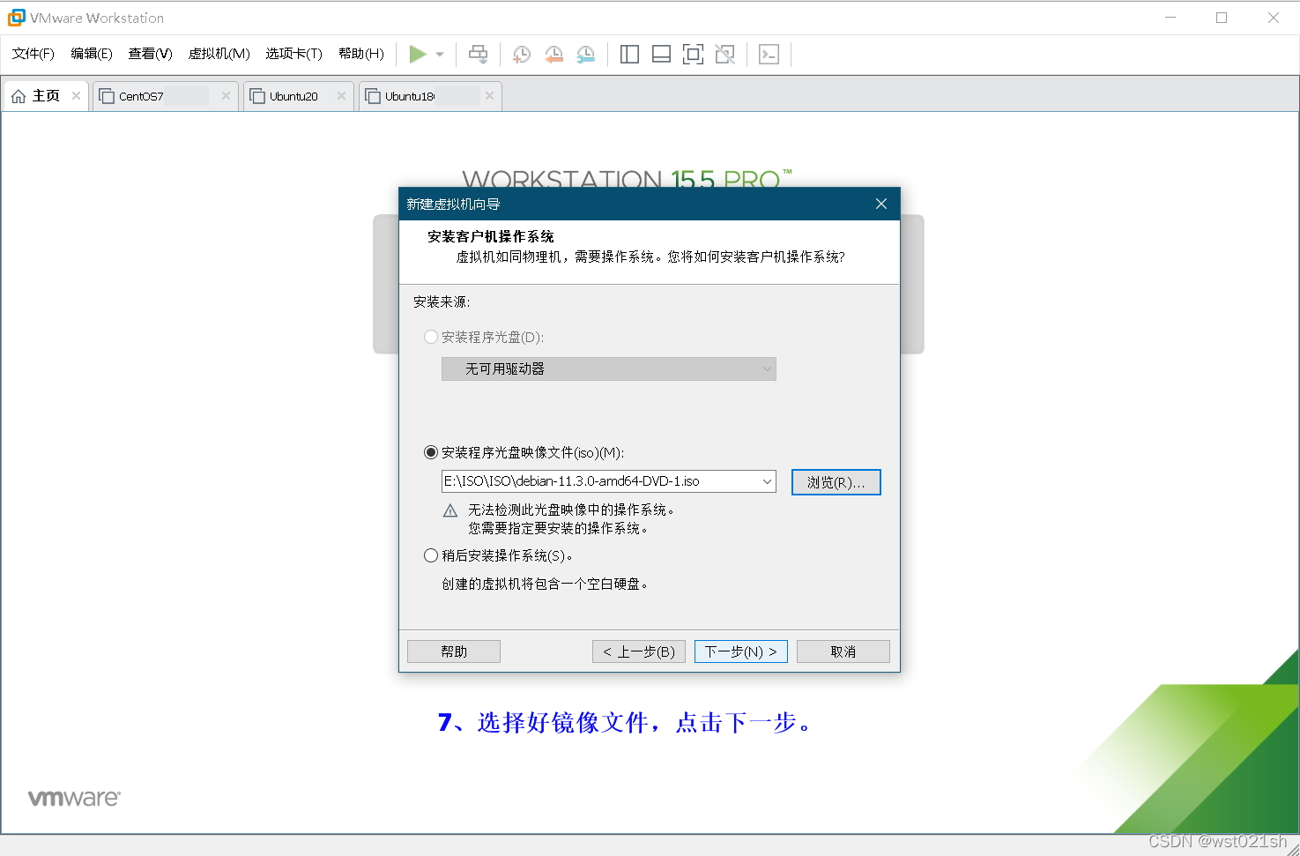Open the power options dropdown arrow
Image resolution: width=1300 pixels, height=856 pixels.
pos(440,55)
